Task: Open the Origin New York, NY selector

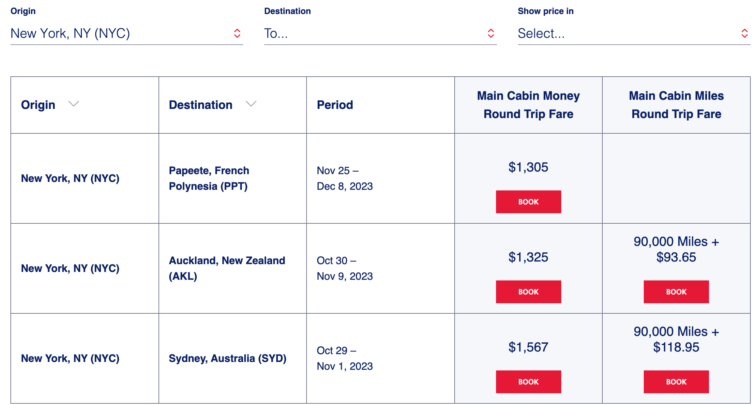Action: 127,33
